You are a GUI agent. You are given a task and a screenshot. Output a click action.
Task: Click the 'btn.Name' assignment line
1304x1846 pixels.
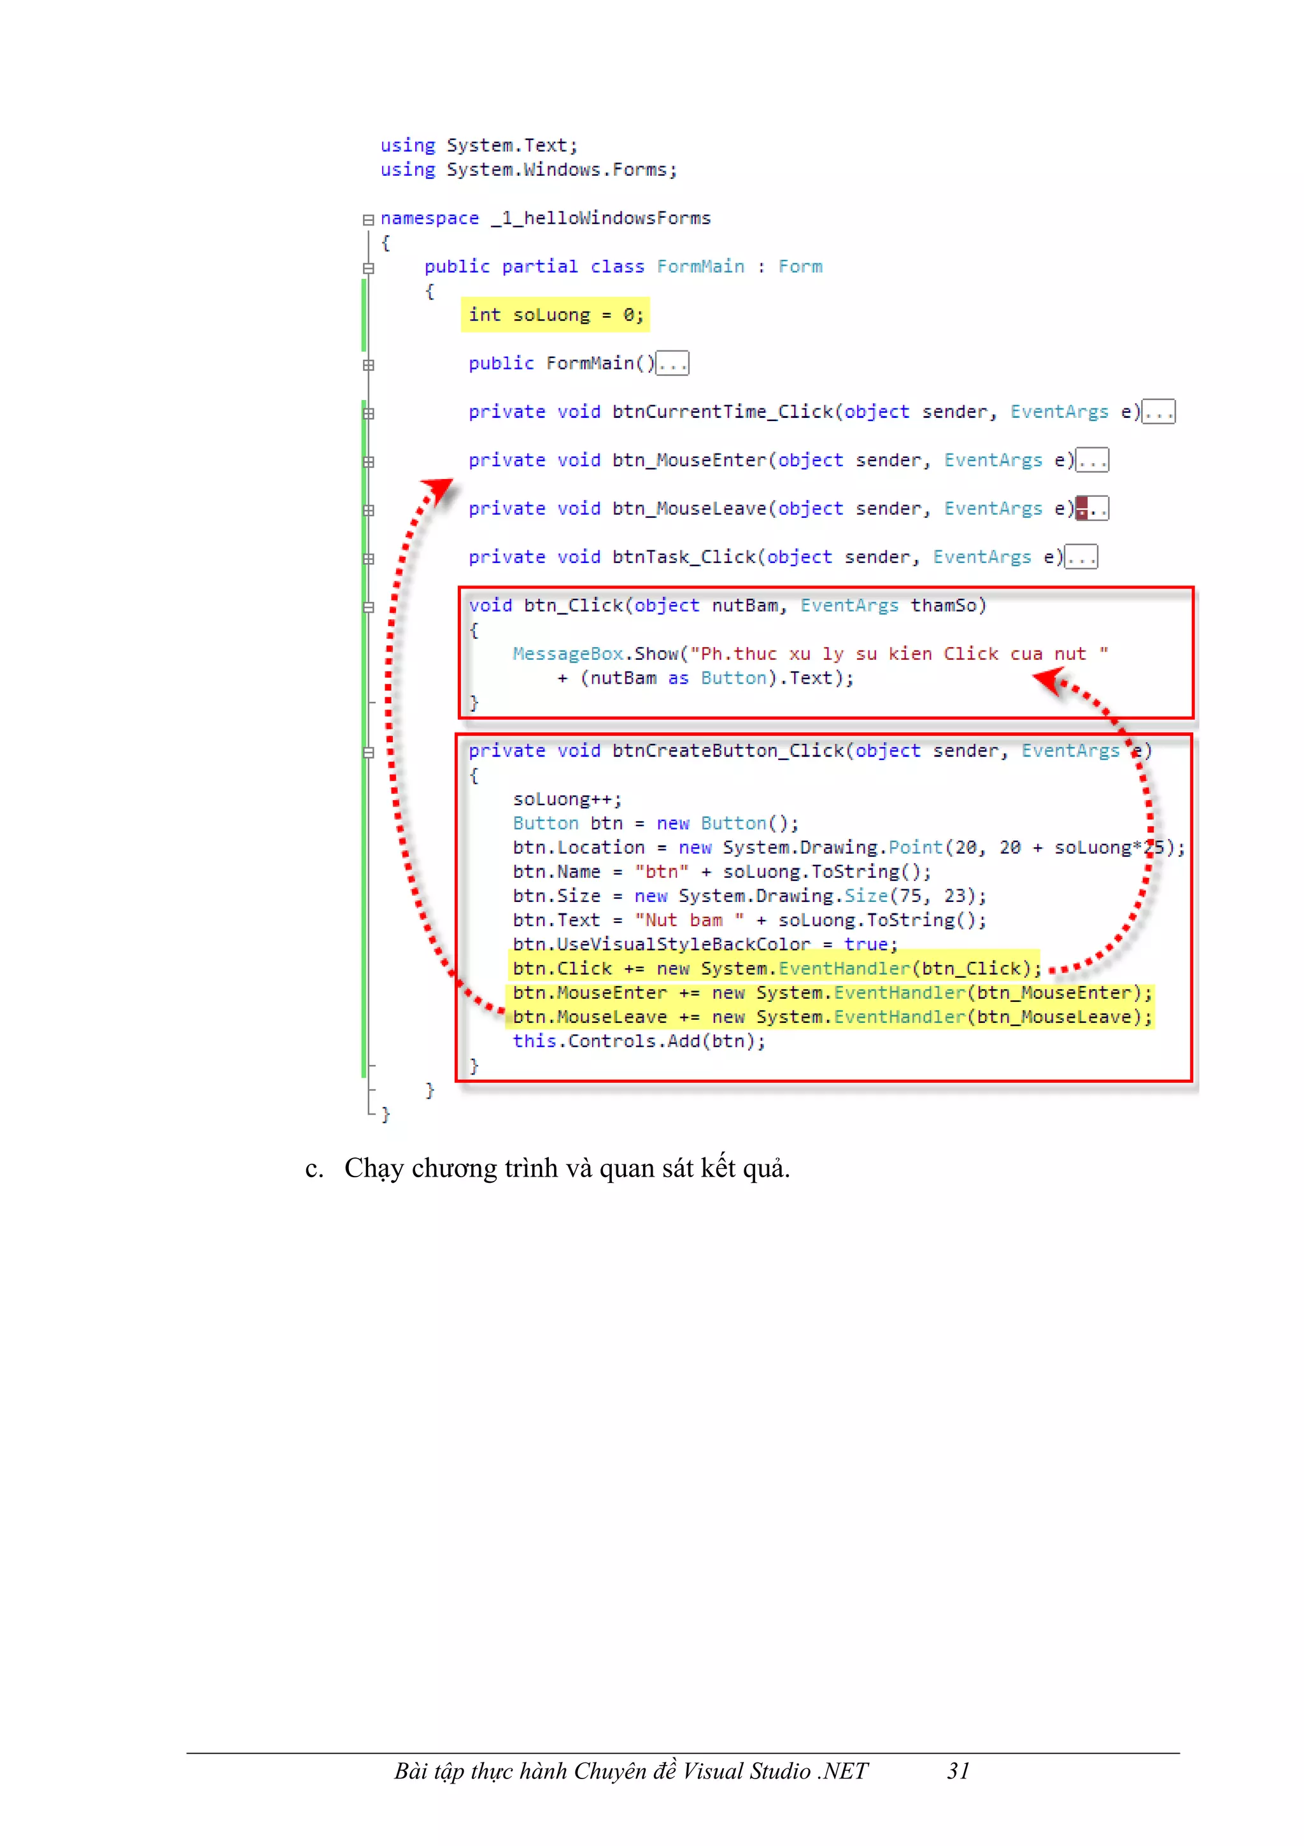[x=721, y=871]
